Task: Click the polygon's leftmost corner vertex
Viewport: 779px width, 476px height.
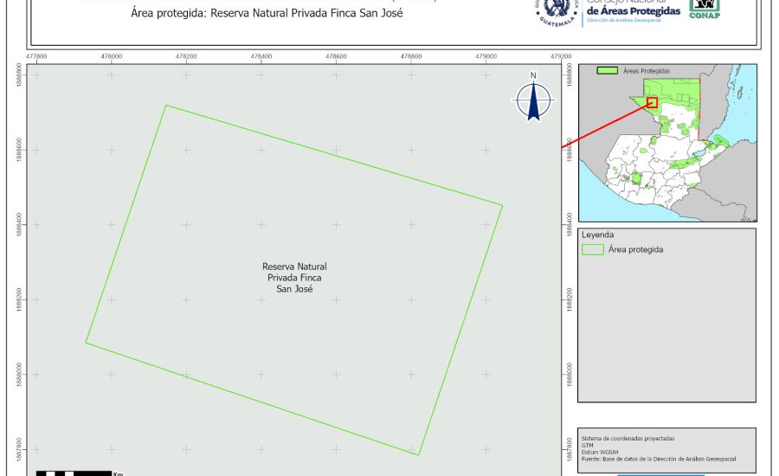Action: pyautogui.click(x=86, y=343)
